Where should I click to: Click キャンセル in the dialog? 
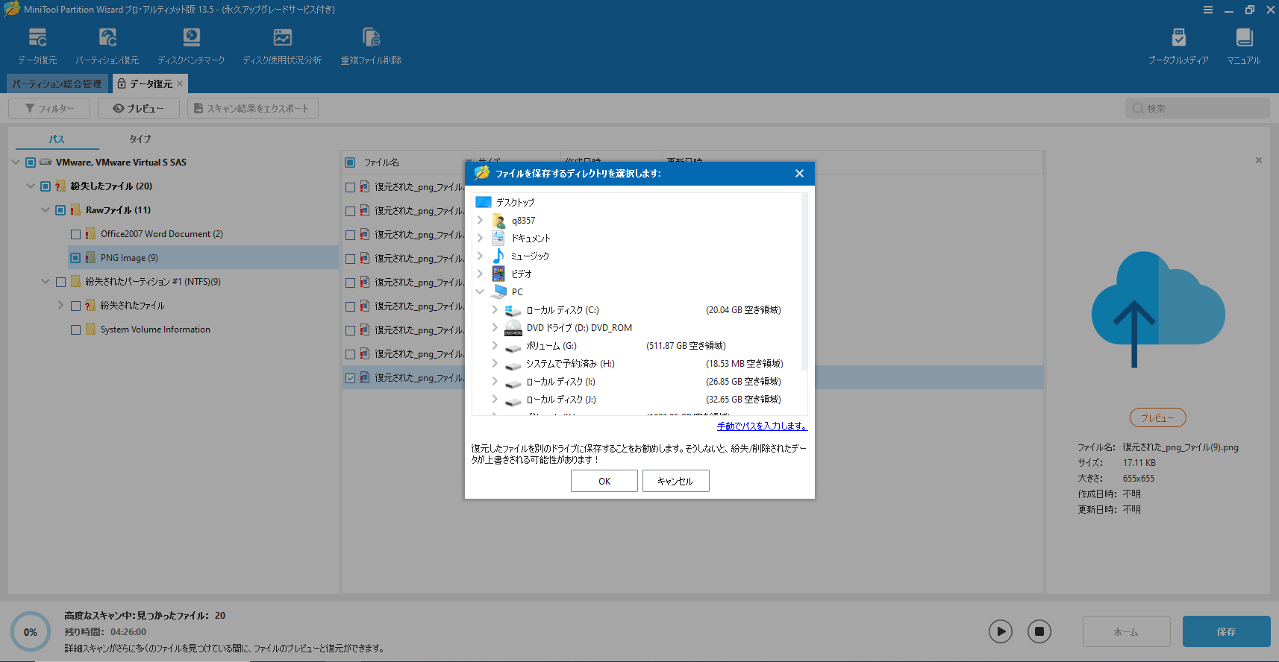(x=675, y=481)
